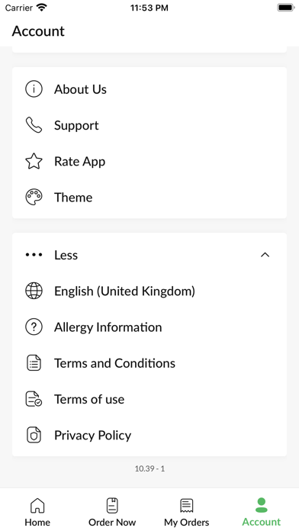This screenshot has width=299, height=531.
Task: Choose English (United Kingdom) language option
Action: click(x=124, y=291)
